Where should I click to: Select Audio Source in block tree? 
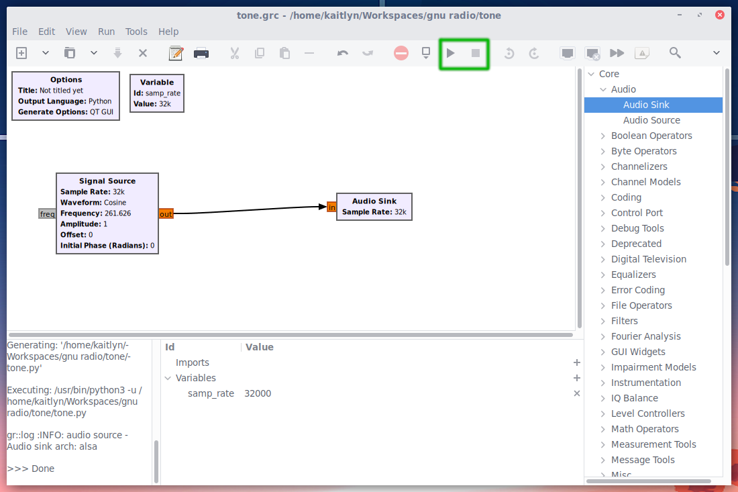coord(651,120)
